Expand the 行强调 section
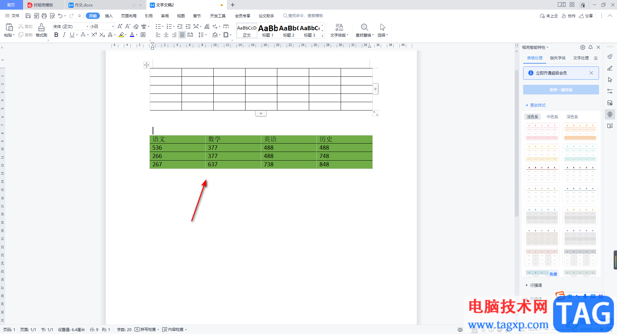This screenshot has height=334, width=617. coord(534,285)
